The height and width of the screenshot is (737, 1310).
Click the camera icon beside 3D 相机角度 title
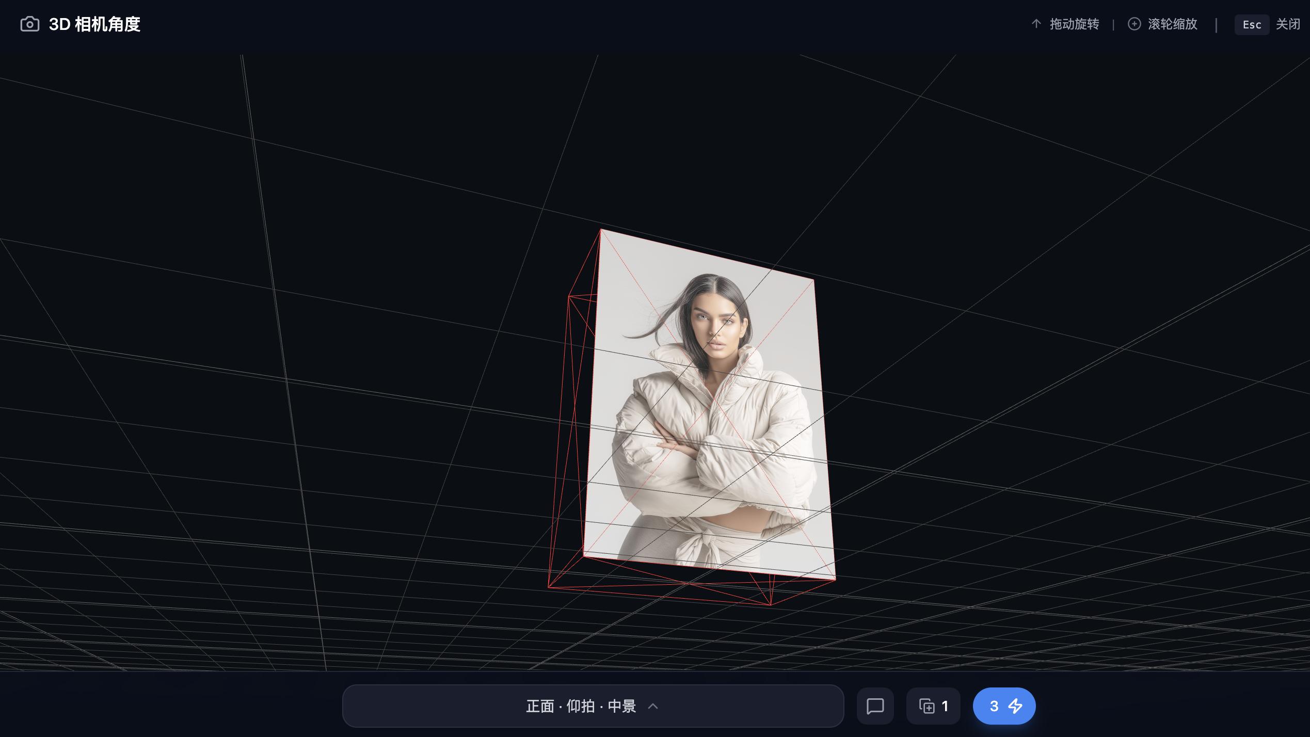29,24
